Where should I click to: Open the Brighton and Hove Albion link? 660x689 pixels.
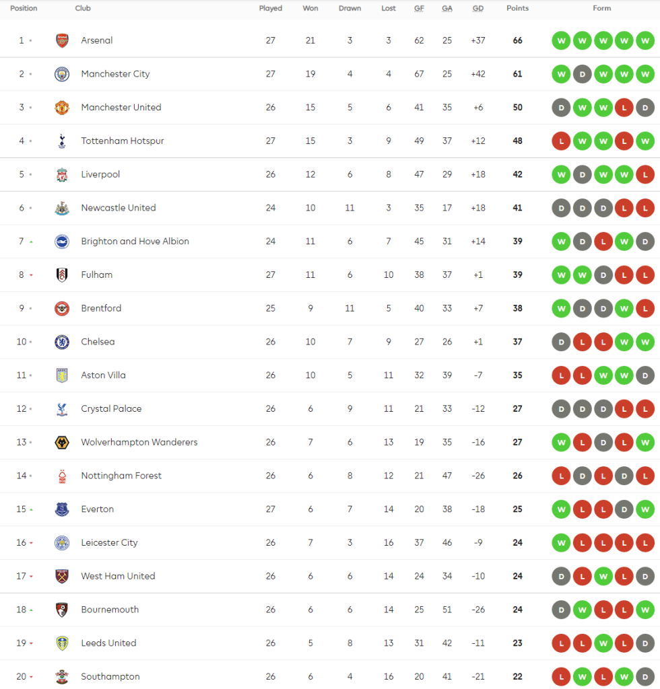point(135,242)
